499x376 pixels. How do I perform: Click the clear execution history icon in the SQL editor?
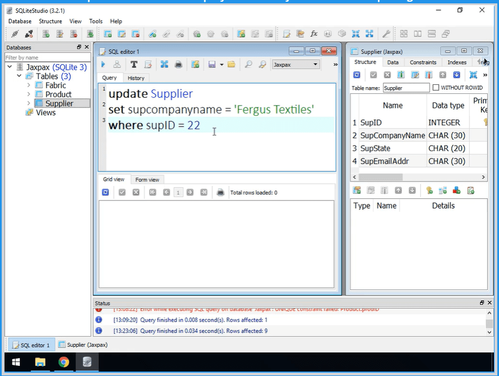(148, 65)
